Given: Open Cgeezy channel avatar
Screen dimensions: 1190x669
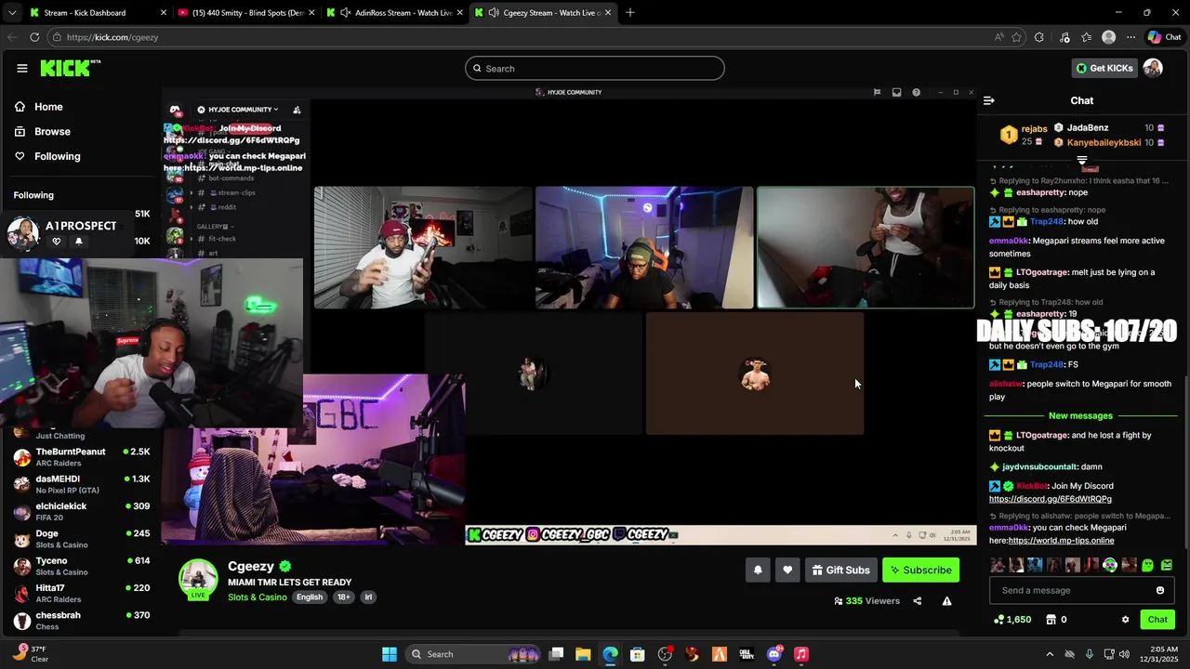Looking at the screenshot, I should coord(198,579).
